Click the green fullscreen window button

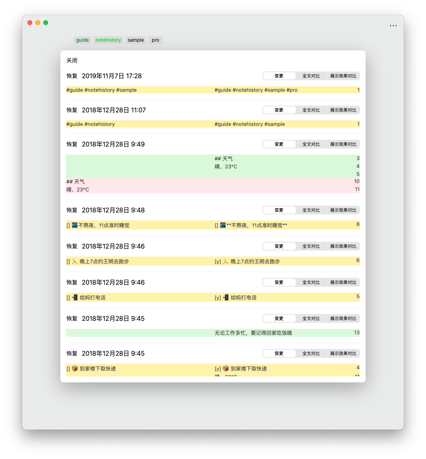click(46, 23)
